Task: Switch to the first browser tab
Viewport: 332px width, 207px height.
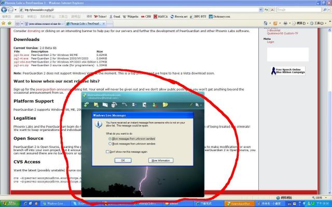Action: tap(44, 24)
